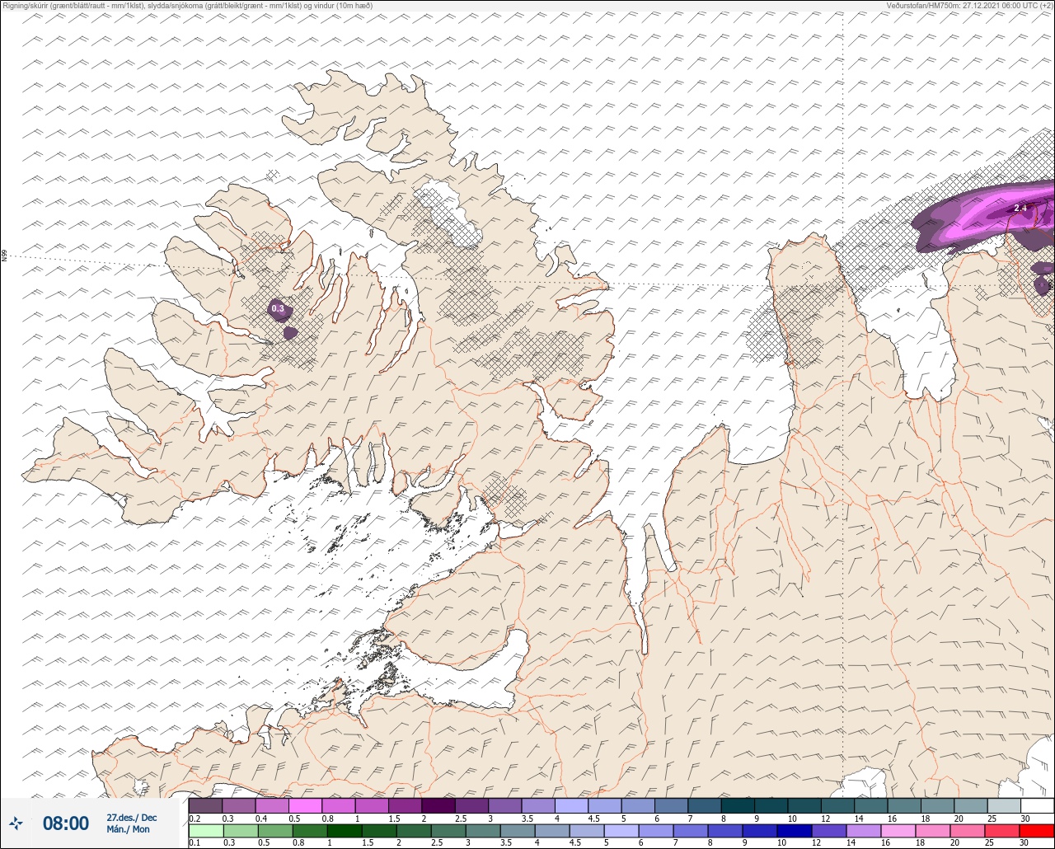This screenshot has height=849, width=1055.
Task: Select the lower-row bright red swatch labeled 30
Action: (1037, 831)
